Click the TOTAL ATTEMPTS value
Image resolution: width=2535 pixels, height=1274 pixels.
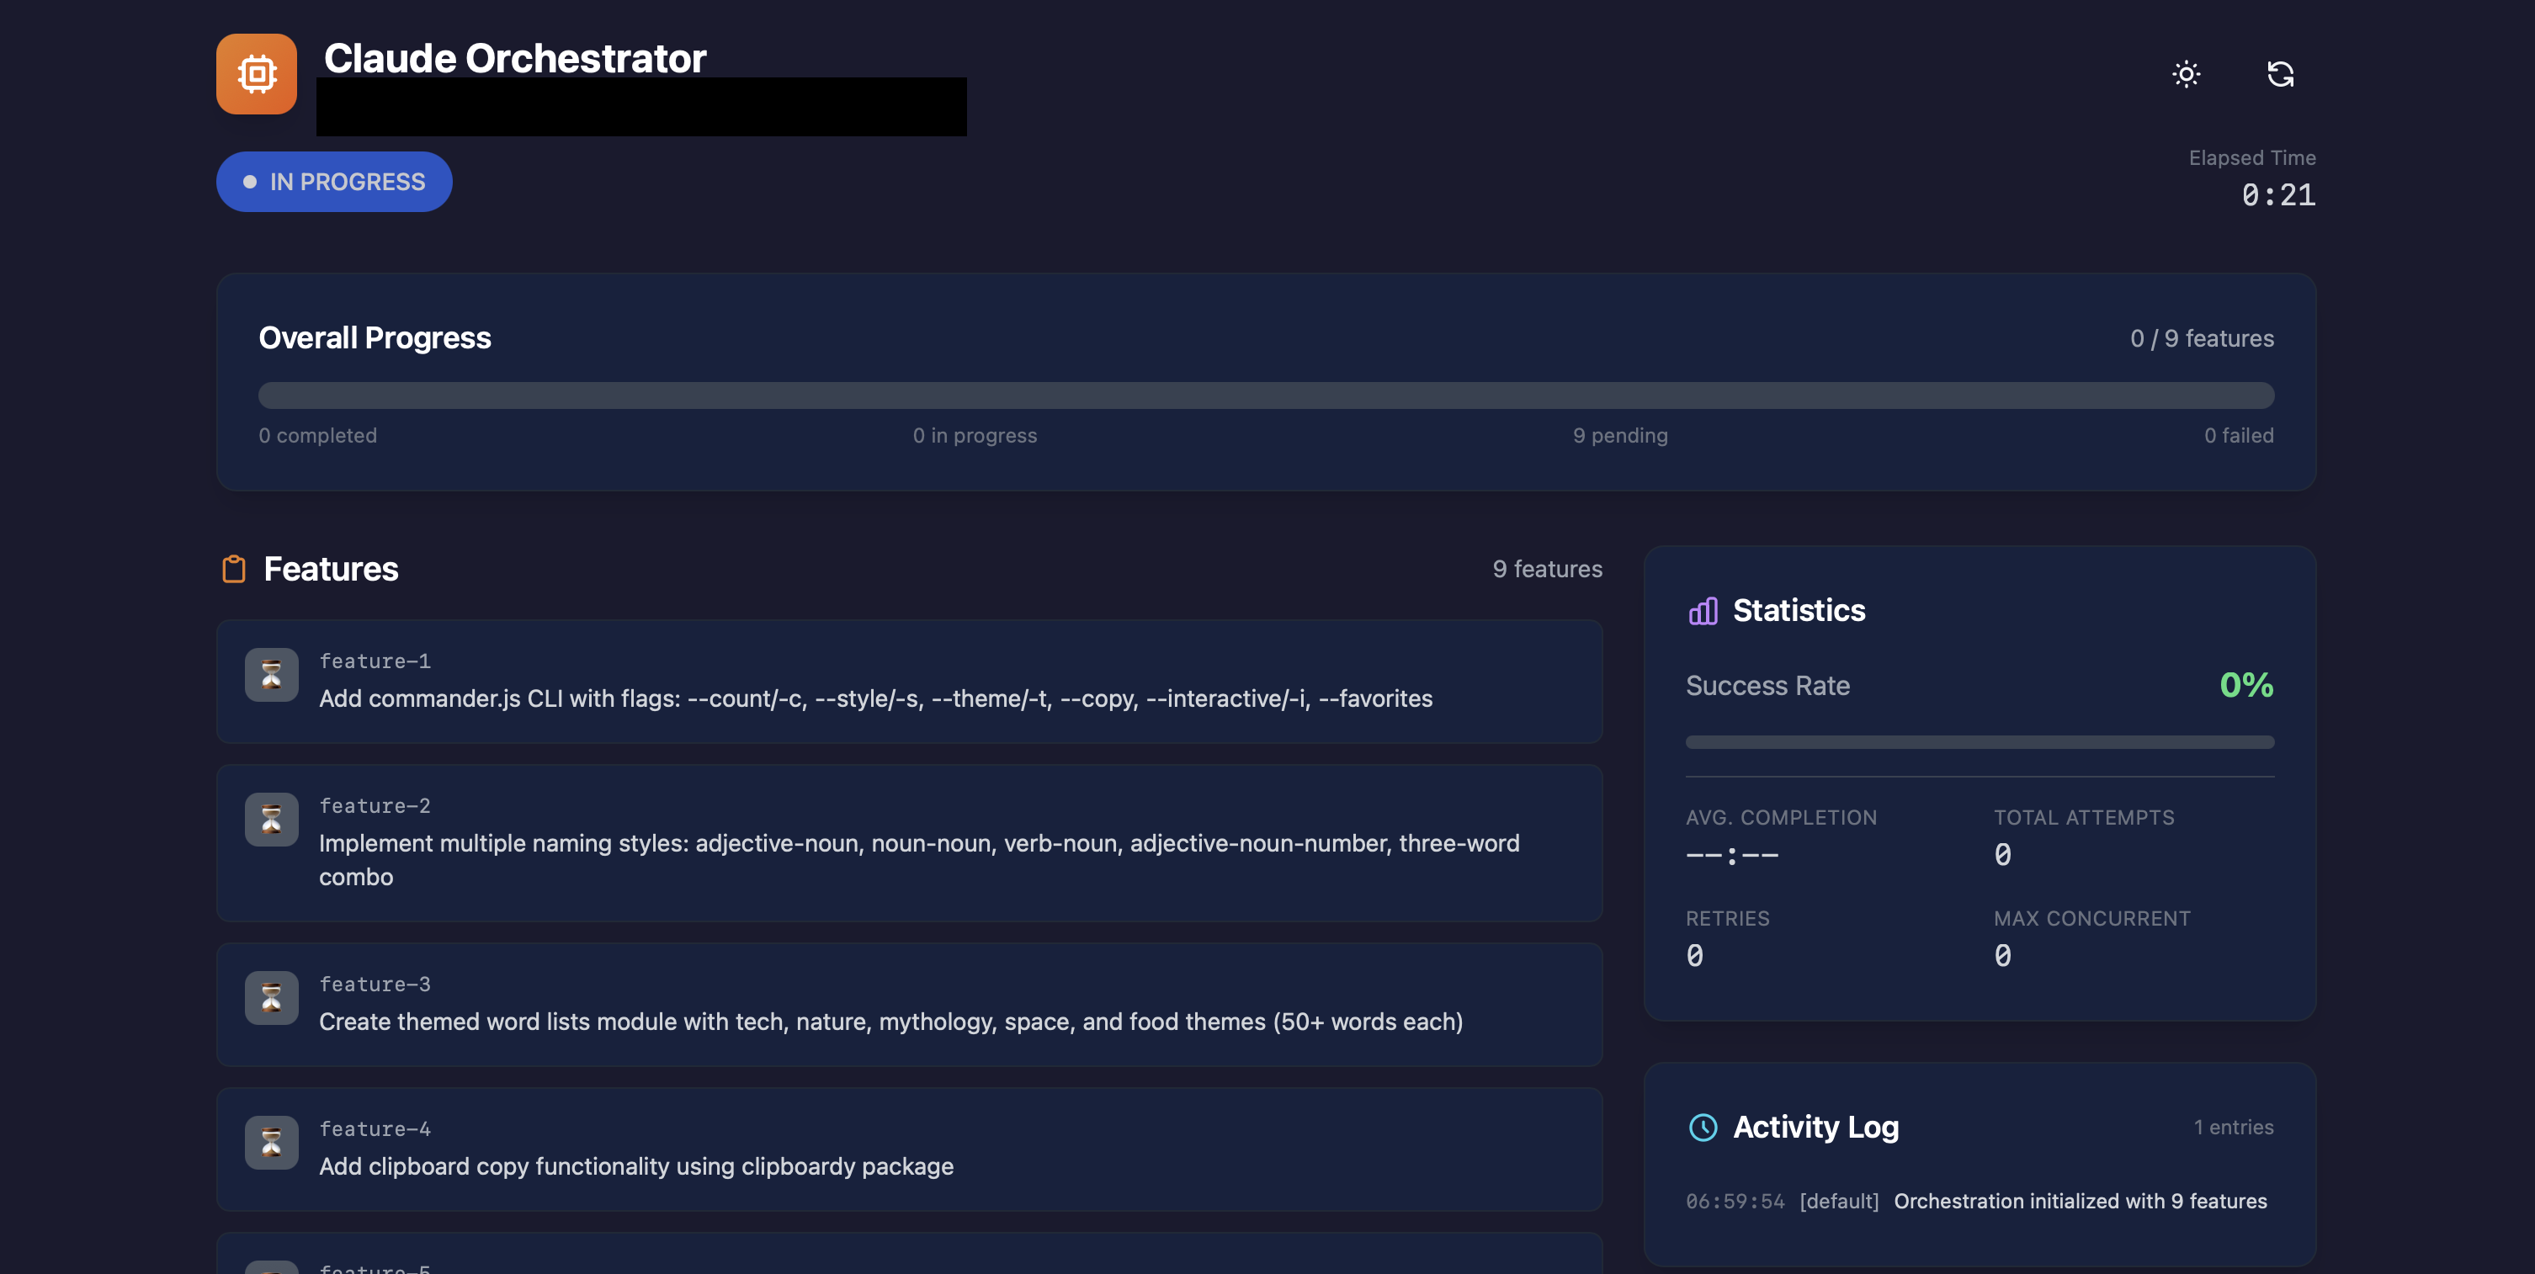(x=2002, y=855)
